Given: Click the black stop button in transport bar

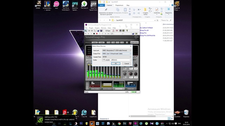Looking at the screenshot, I should coord(94,34).
